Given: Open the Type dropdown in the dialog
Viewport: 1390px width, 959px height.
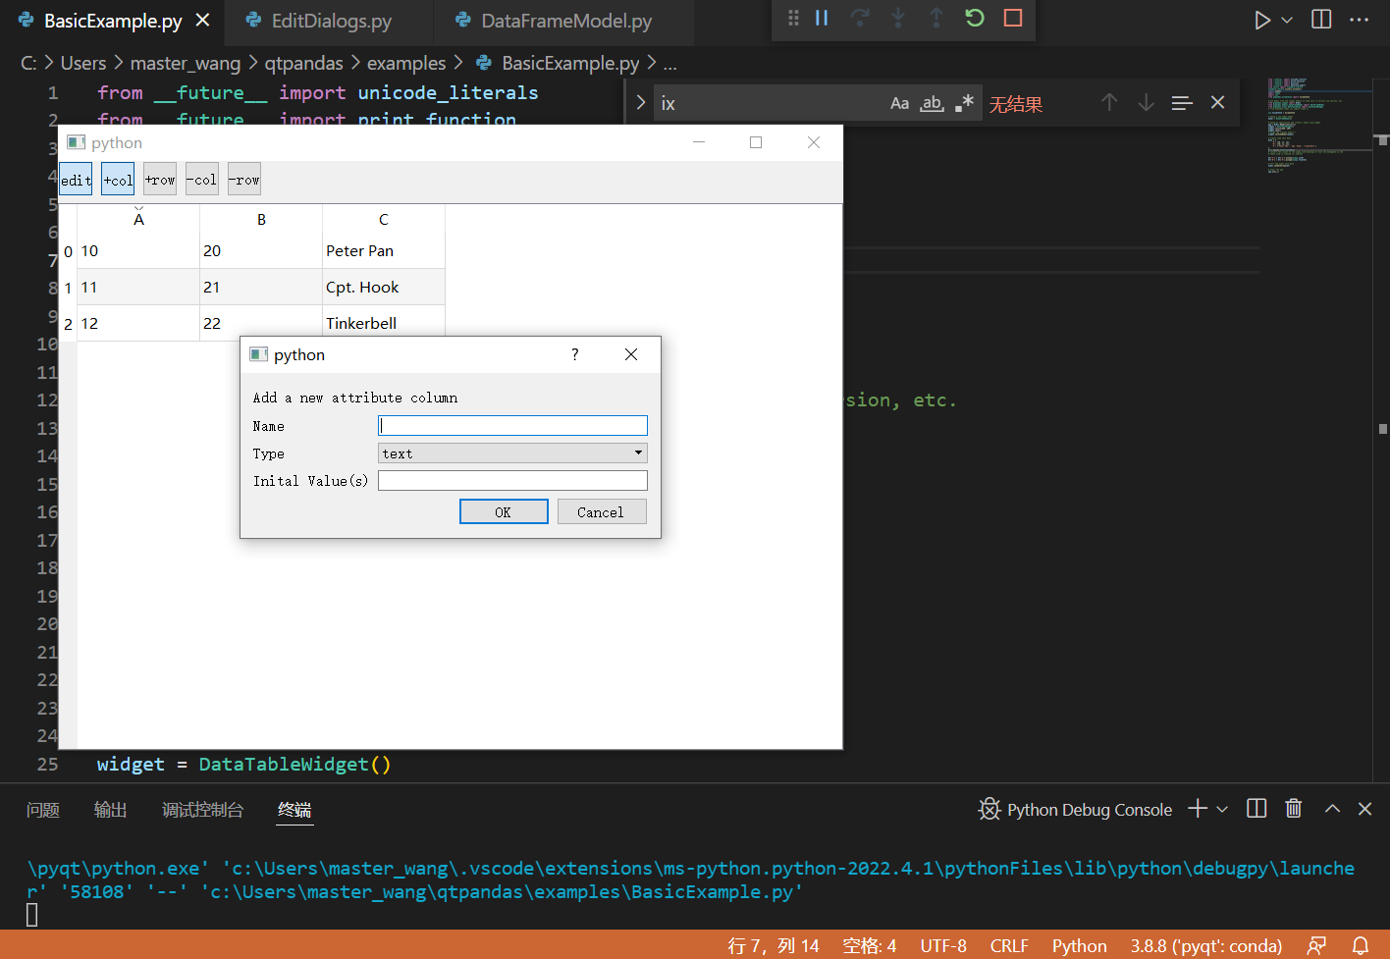Looking at the screenshot, I should [638, 453].
